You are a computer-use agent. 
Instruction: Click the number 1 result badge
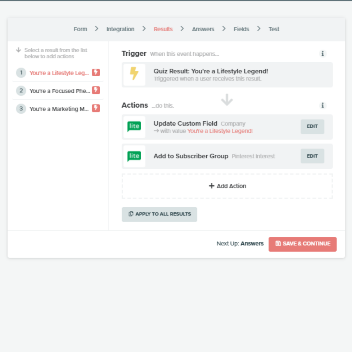tap(21, 73)
